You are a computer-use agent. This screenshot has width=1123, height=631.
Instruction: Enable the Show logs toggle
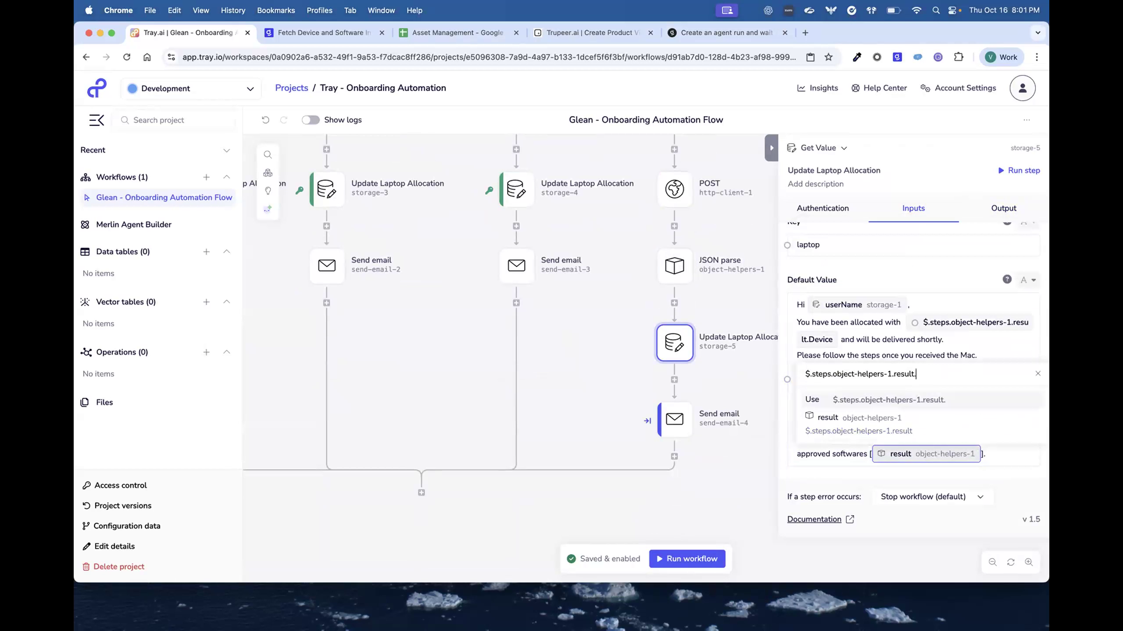point(311,120)
